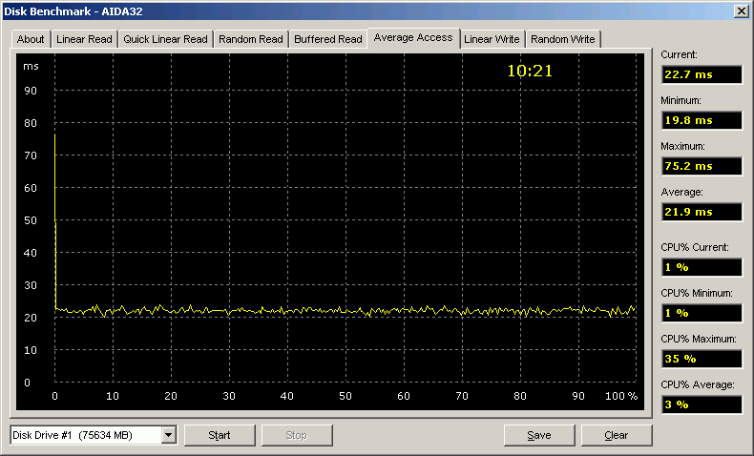Screen dimensions: 754x456
Task: Select the Random Write tab
Action: coord(562,39)
